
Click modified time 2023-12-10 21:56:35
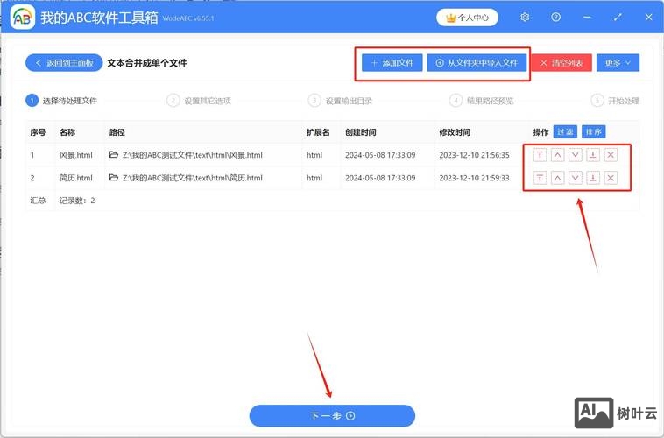click(x=474, y=155)
